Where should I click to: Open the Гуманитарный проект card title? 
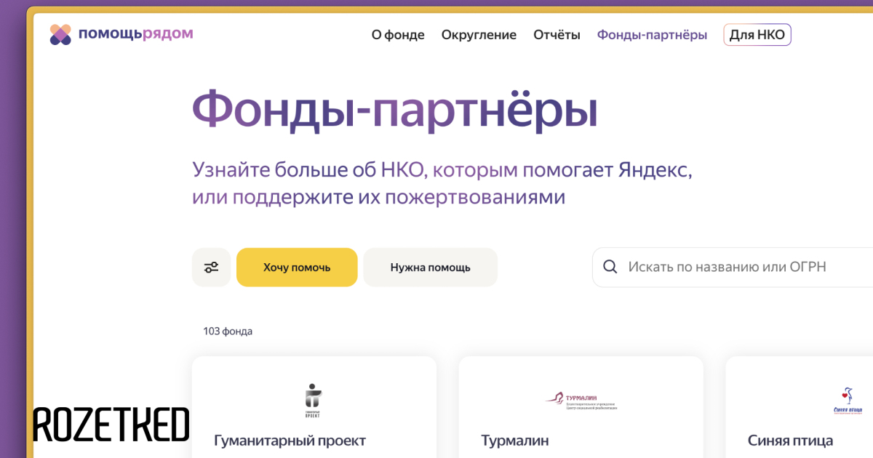[290, 441]
